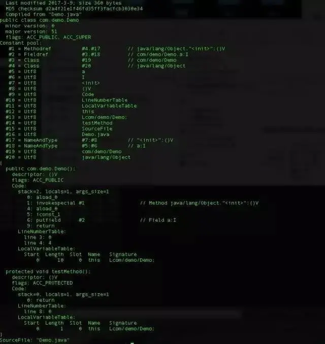Click the 'stack=2, locals=1, args_size=1' line

(63, 191)
